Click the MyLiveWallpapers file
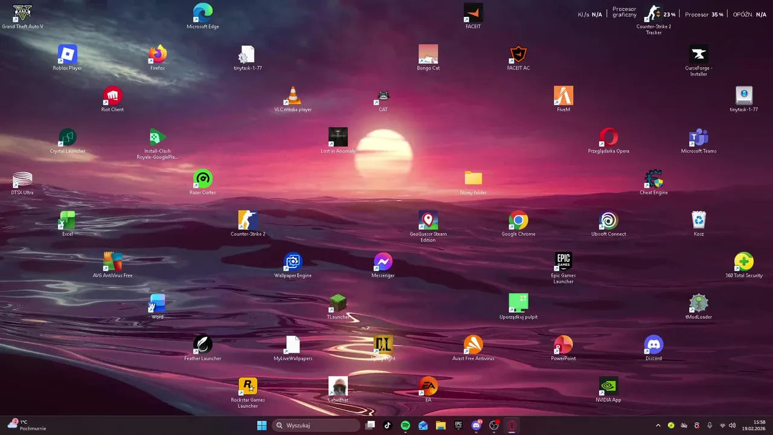The height and width of the screenshot is (435, 773). [293, 348]
